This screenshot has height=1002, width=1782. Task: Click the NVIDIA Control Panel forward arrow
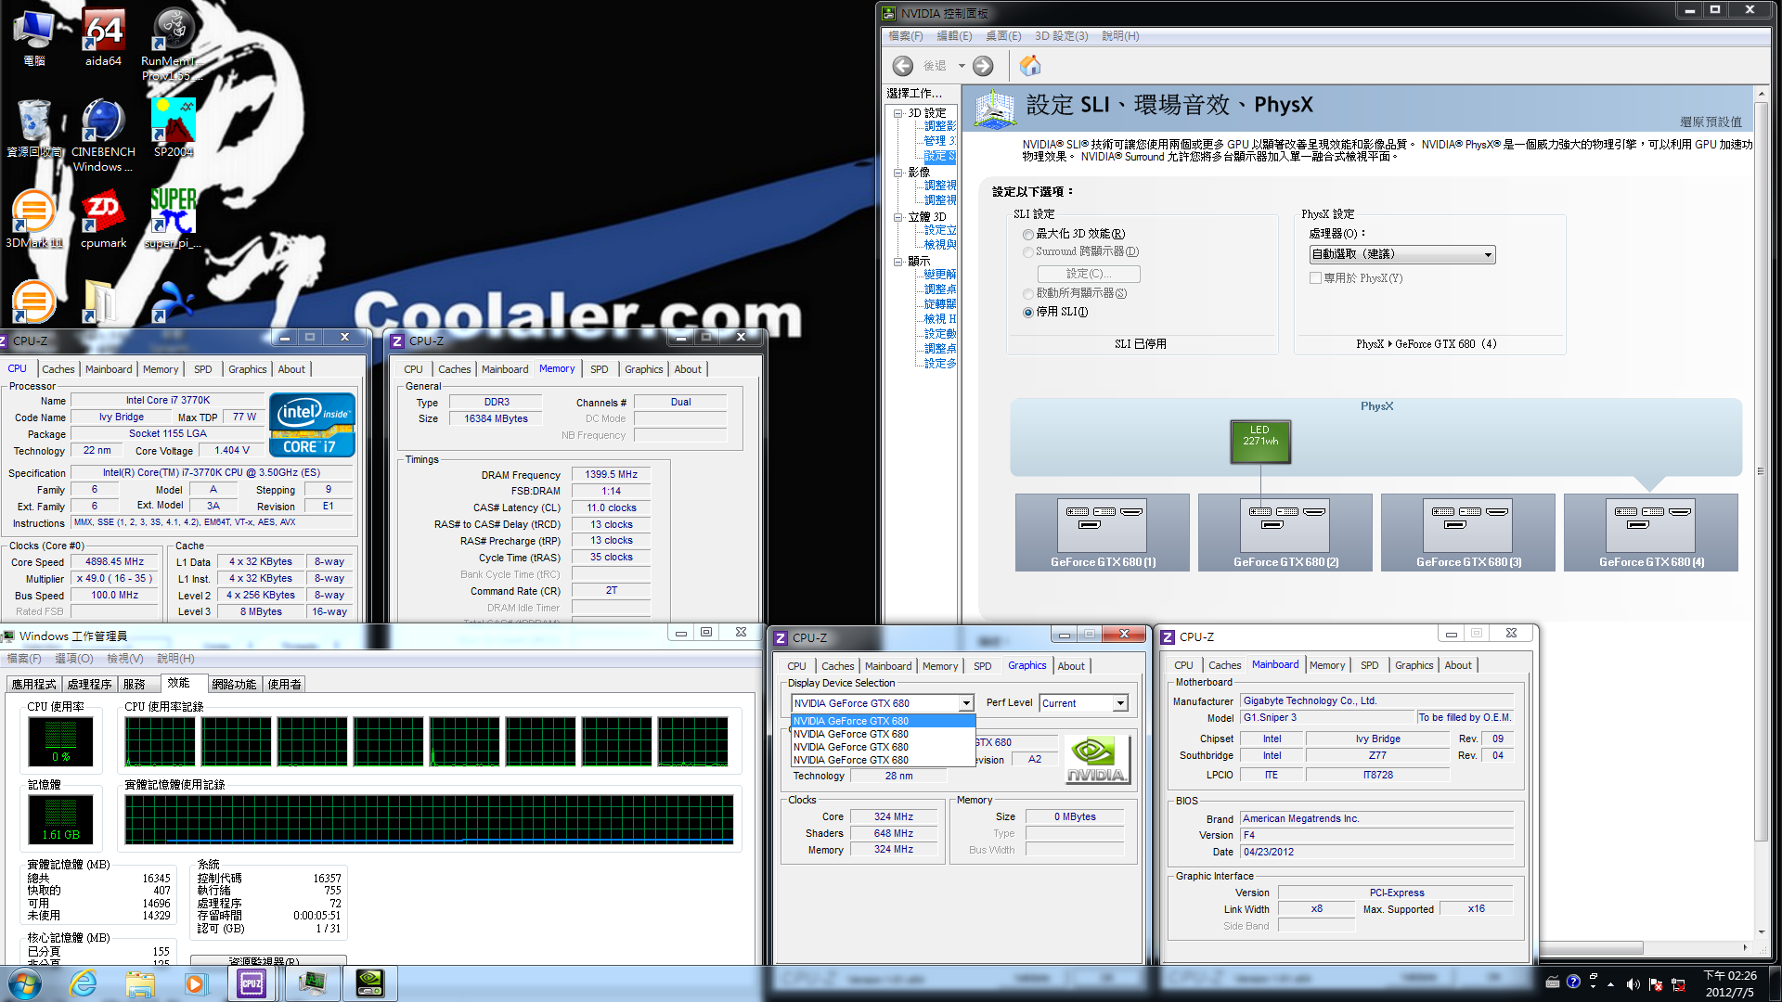tap(983, 66)
